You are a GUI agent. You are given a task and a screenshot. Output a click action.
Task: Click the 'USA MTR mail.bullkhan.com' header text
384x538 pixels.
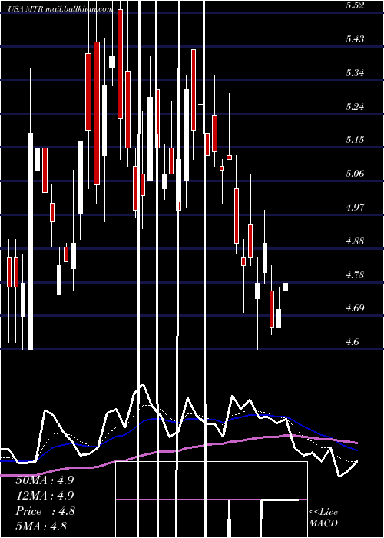point(60,9)
